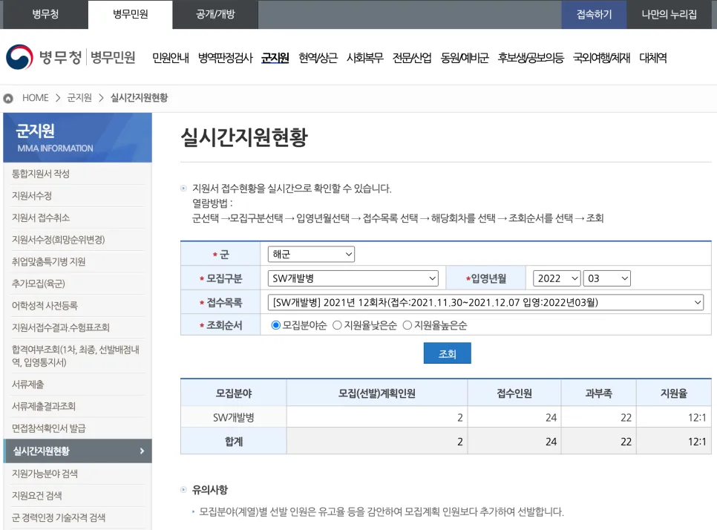Select the 모집분야순 radio button

point(275,325)
